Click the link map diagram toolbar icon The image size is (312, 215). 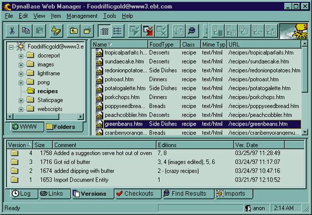tap(179, 31)
